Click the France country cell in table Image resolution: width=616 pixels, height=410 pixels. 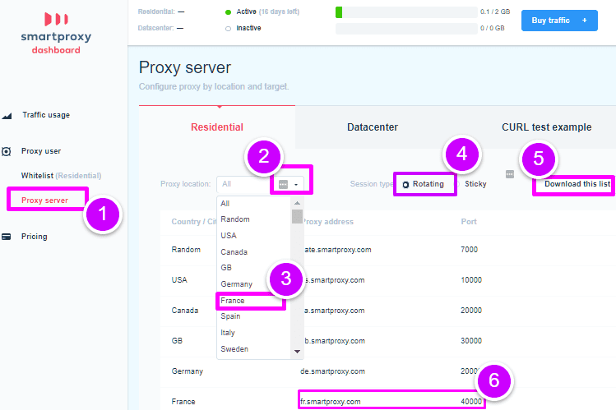coord(183,402)
